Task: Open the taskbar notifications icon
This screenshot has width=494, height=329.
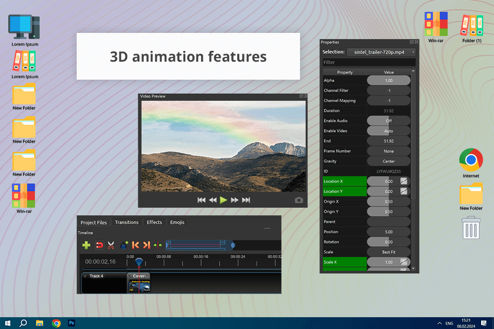Action: [484, 323]
